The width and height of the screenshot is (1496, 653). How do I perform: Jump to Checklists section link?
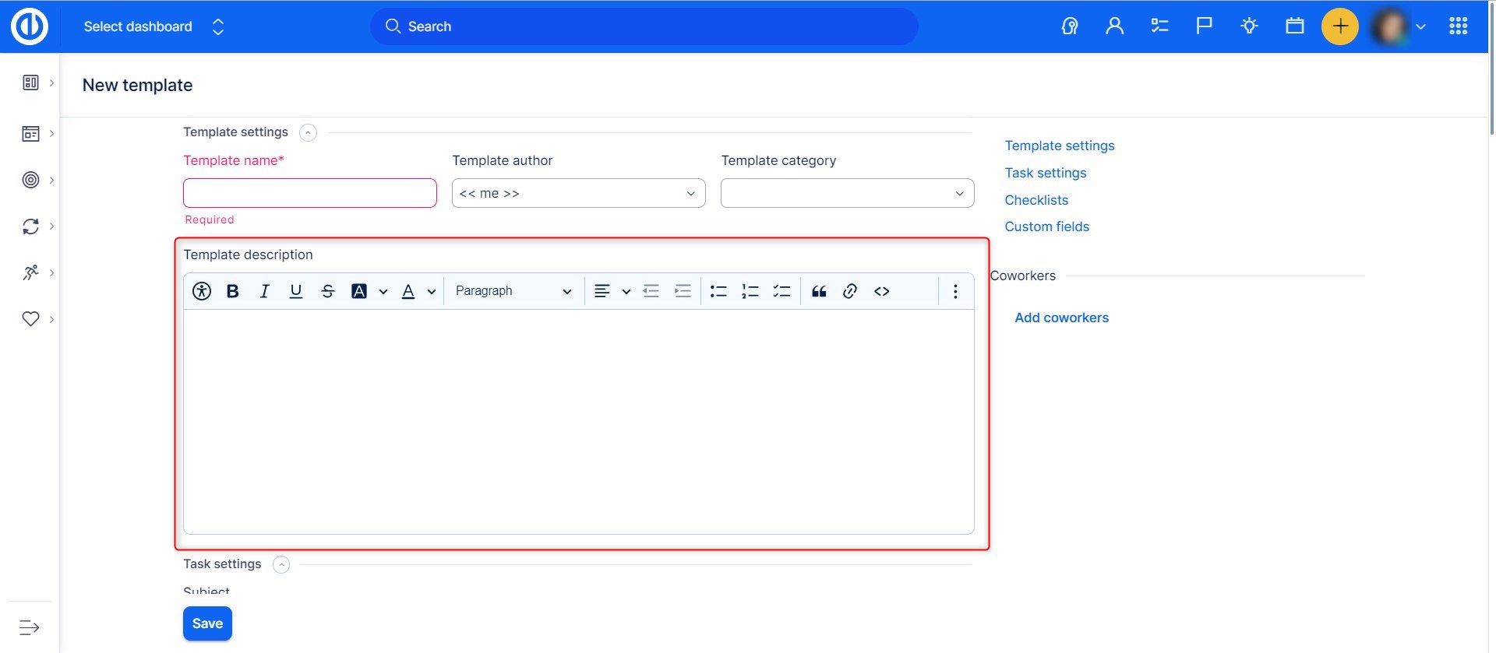1036,200
